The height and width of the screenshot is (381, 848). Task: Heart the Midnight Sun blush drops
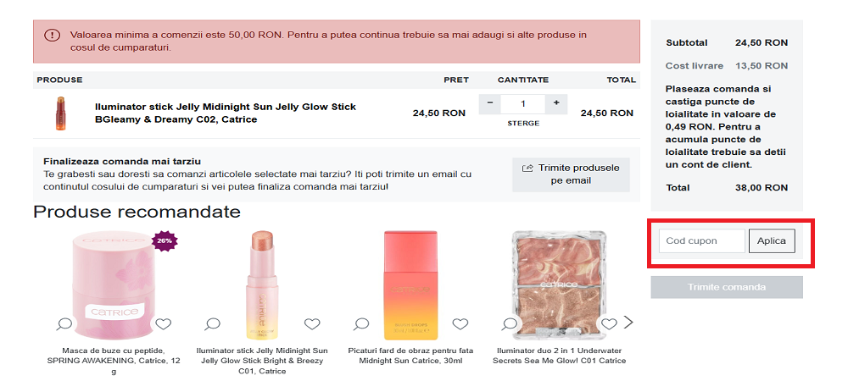pyautogui.click(x=460, y=323)
